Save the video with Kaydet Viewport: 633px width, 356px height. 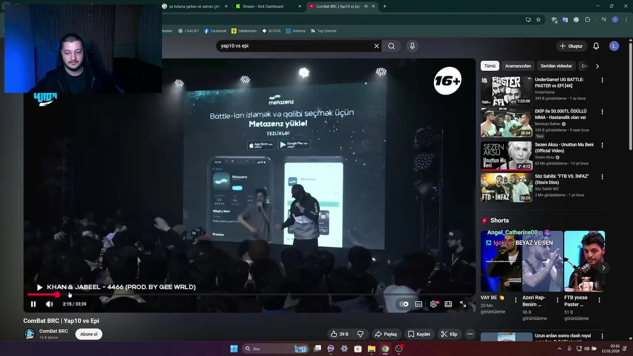coord(419,334)
